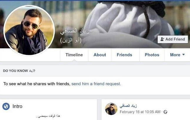
Task: Click the send him a friend request link
Action: 96,84
